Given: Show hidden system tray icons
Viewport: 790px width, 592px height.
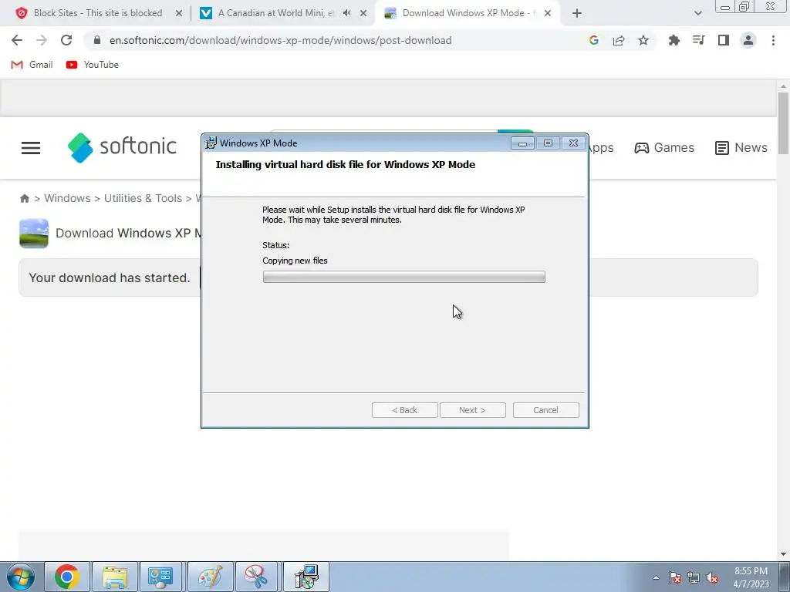Looking at the screenshot, I should tap(656, 577).
